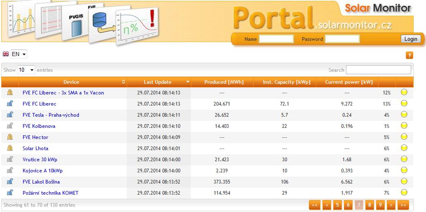Click the UK flag language icon
426x212 pixels.
pos(6,54)
